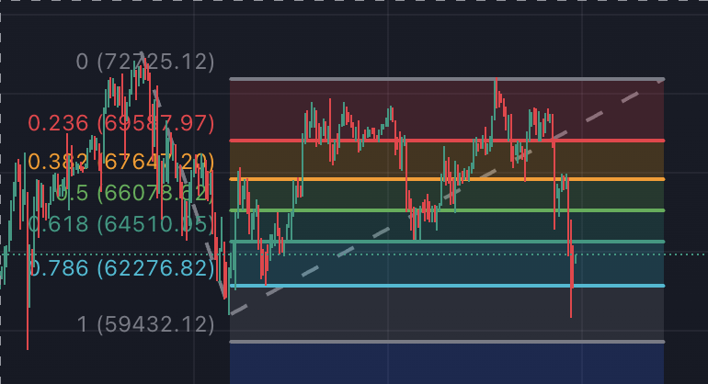708x384 pixels.
Task: Select the 0.236 (69587.97) level label
Action: (x=120, y=123)
